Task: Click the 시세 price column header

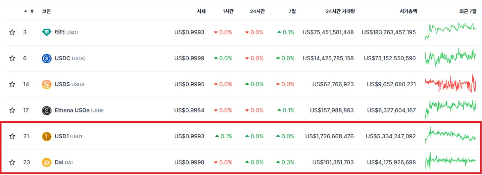Action: [201, 11]
